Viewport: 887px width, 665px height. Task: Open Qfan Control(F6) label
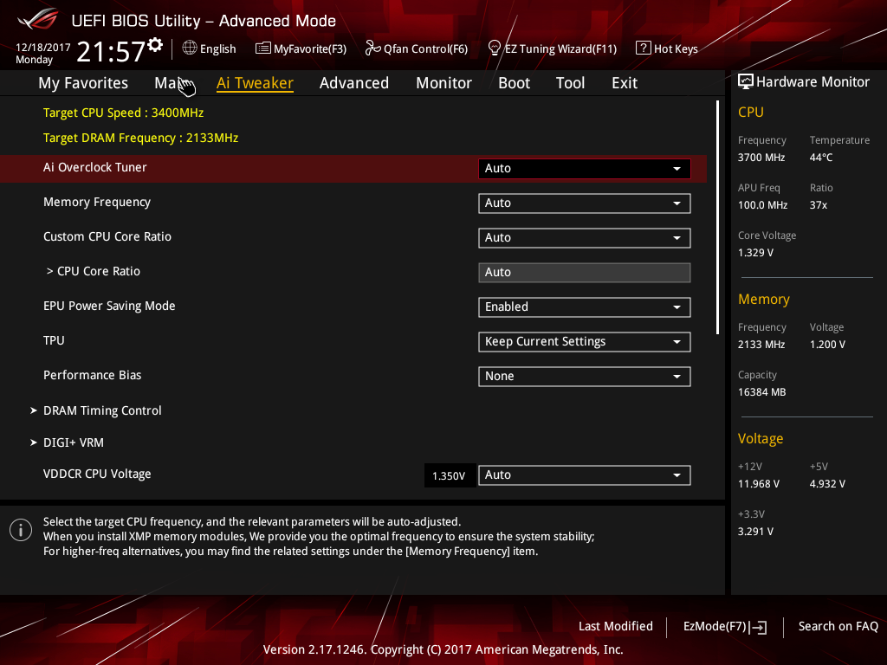(425, 49)
